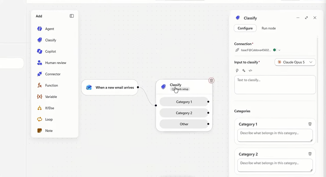The width and height of the screenshot is (326, 177).
Task: Insert dynamic content using the lightning icon
Action: coord(237,71)
